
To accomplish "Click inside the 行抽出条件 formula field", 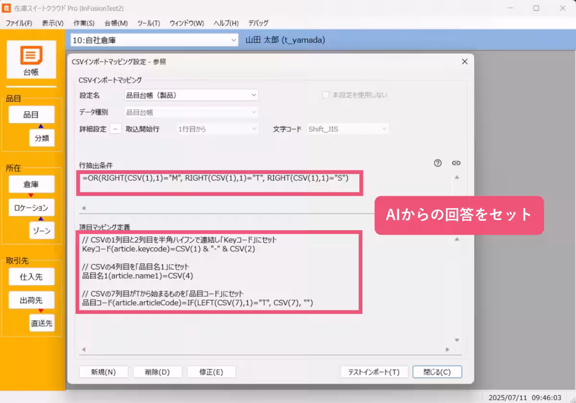I will coord(216,183).
